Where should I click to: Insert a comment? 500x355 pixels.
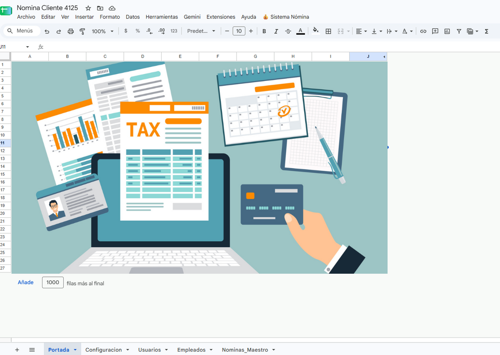[435, 31]
